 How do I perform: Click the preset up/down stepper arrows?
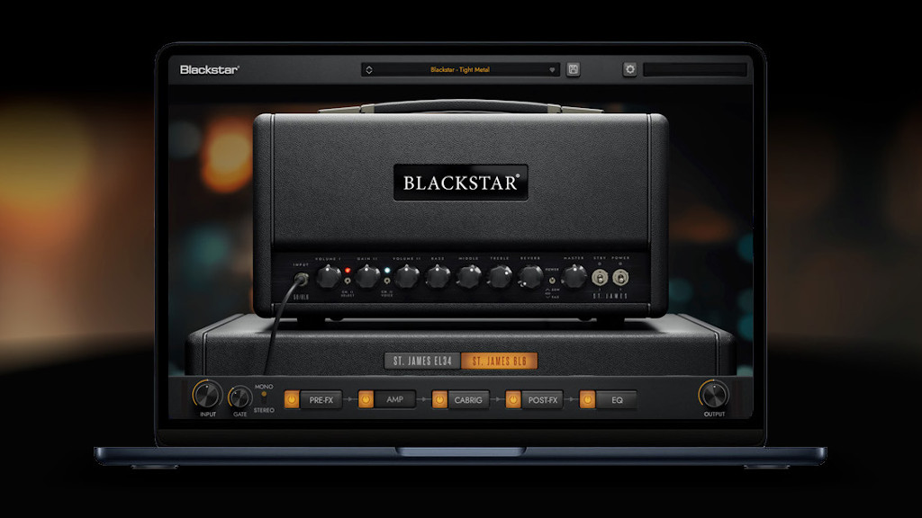tap(368, 70)
